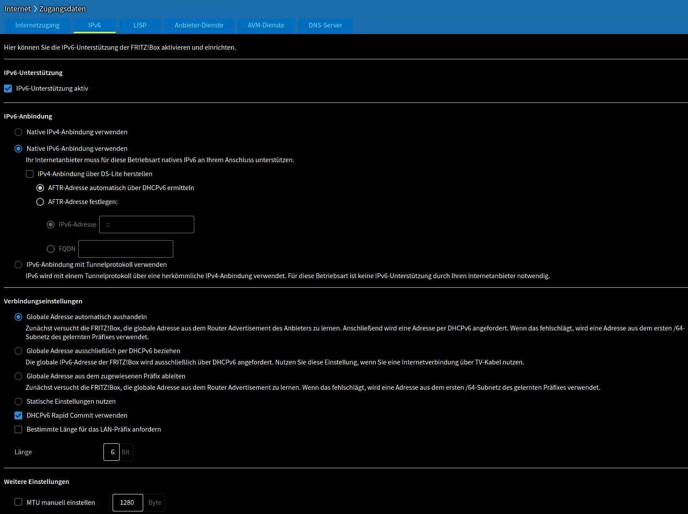Switch to the DNS-Server tab
Viewport: 688px width, 514px height.
[x=325, y=25]
